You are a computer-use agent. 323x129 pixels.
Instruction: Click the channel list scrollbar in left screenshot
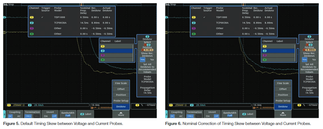pos(134,53)
